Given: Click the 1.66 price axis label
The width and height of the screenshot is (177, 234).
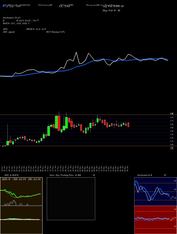Looking at the screenshot, I should pos(171,124).
